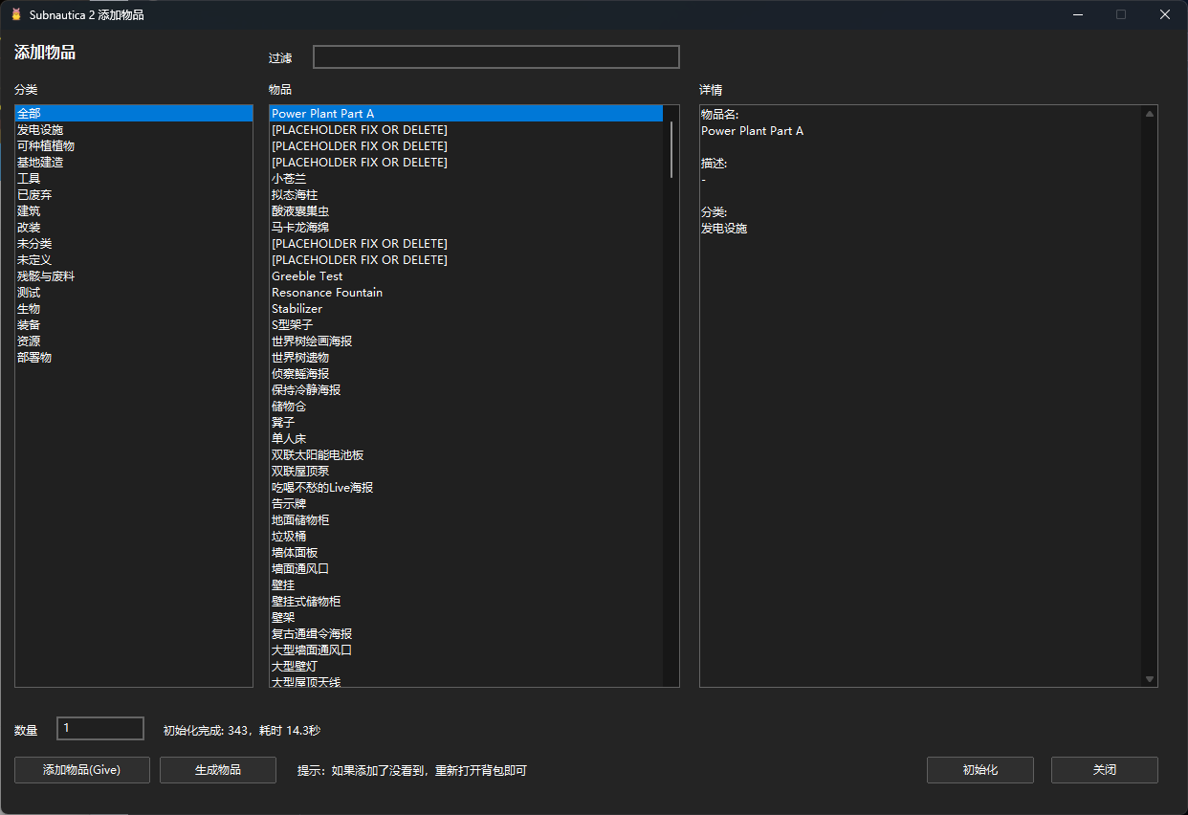The image size is (1188, 815).
Task: Select the Greeble Test item
Action: pos(466,275)
